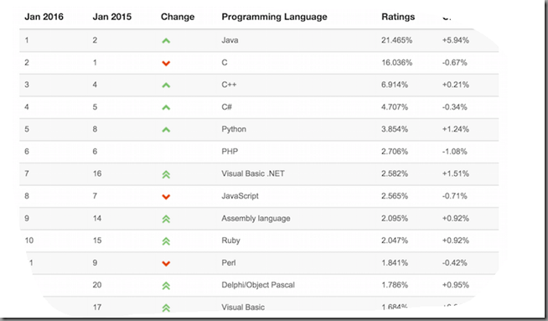Image resolution: width=548 pixels, height=321 pixels.
Task: Click the Jan 2015 column header
Action: 111,17
